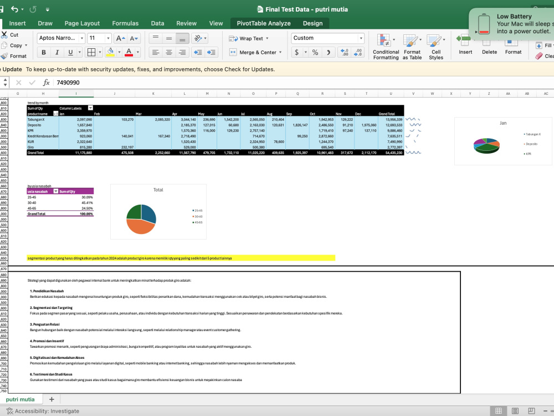The height and width of the screenshot is (416, 554).
Task: Add a new sheet with plus button
Action: [52, 399]
